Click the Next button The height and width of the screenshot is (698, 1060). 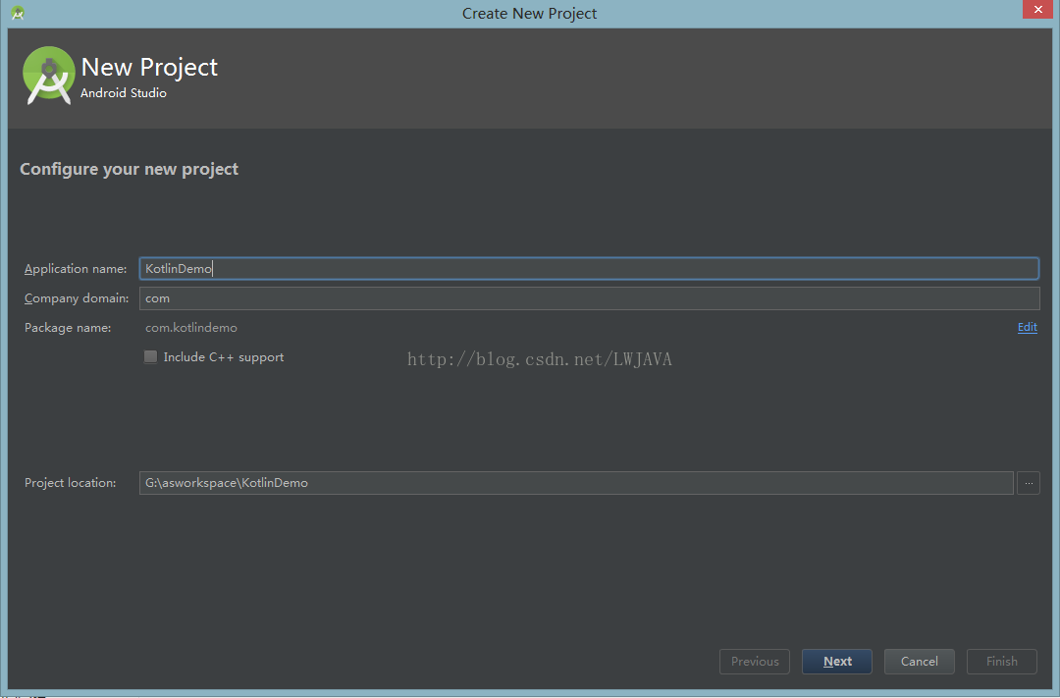click(x=837, y=662)
